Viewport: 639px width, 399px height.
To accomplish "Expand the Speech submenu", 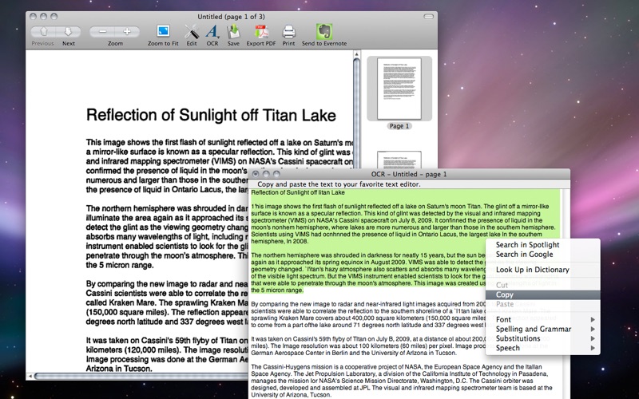I will (543, 348).
